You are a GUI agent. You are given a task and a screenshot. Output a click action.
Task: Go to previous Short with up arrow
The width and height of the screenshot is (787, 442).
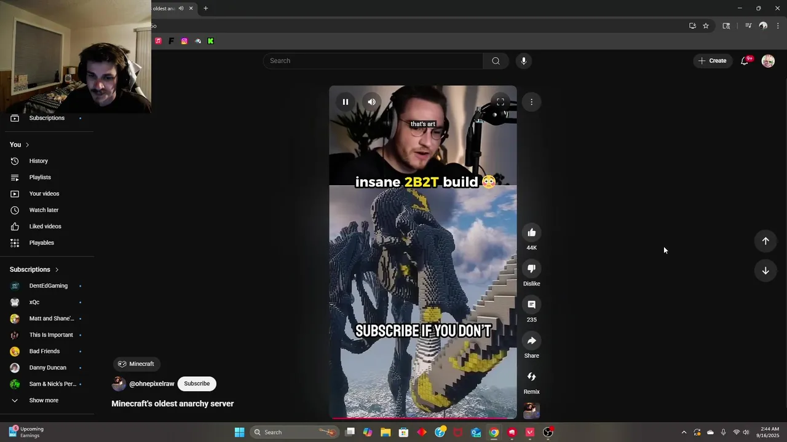click(765, 241)
